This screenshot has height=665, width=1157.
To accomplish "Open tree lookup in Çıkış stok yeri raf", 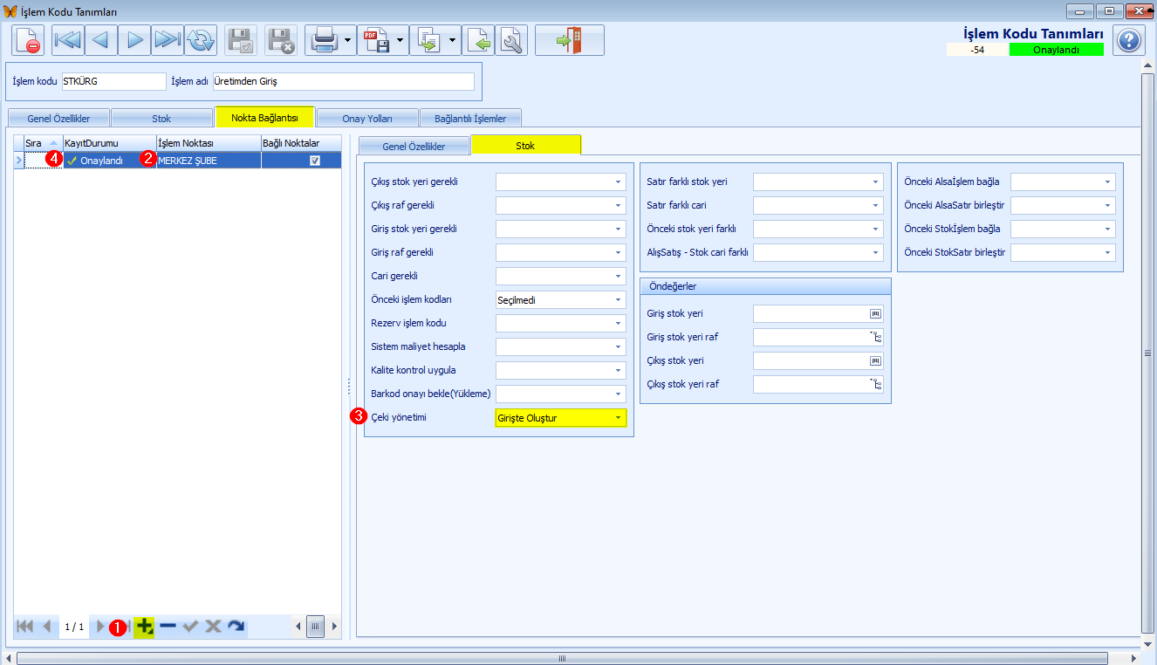I will pos(875,384).
